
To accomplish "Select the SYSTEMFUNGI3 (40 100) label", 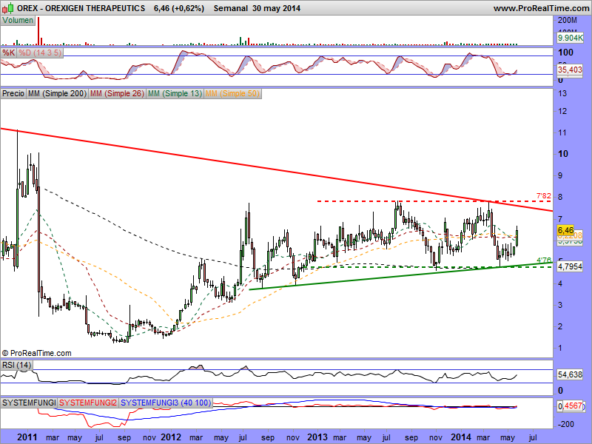I will 166,403.
